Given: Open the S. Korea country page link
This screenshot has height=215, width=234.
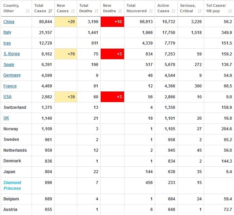Looking at the screenshot, I should coord(12,54).
